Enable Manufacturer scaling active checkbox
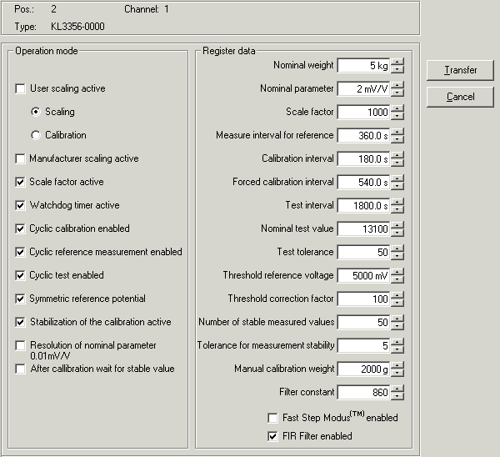 [20, 158]
